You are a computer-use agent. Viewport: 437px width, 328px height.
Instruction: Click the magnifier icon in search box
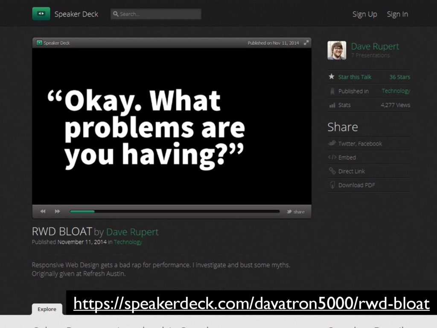point(116,14)
